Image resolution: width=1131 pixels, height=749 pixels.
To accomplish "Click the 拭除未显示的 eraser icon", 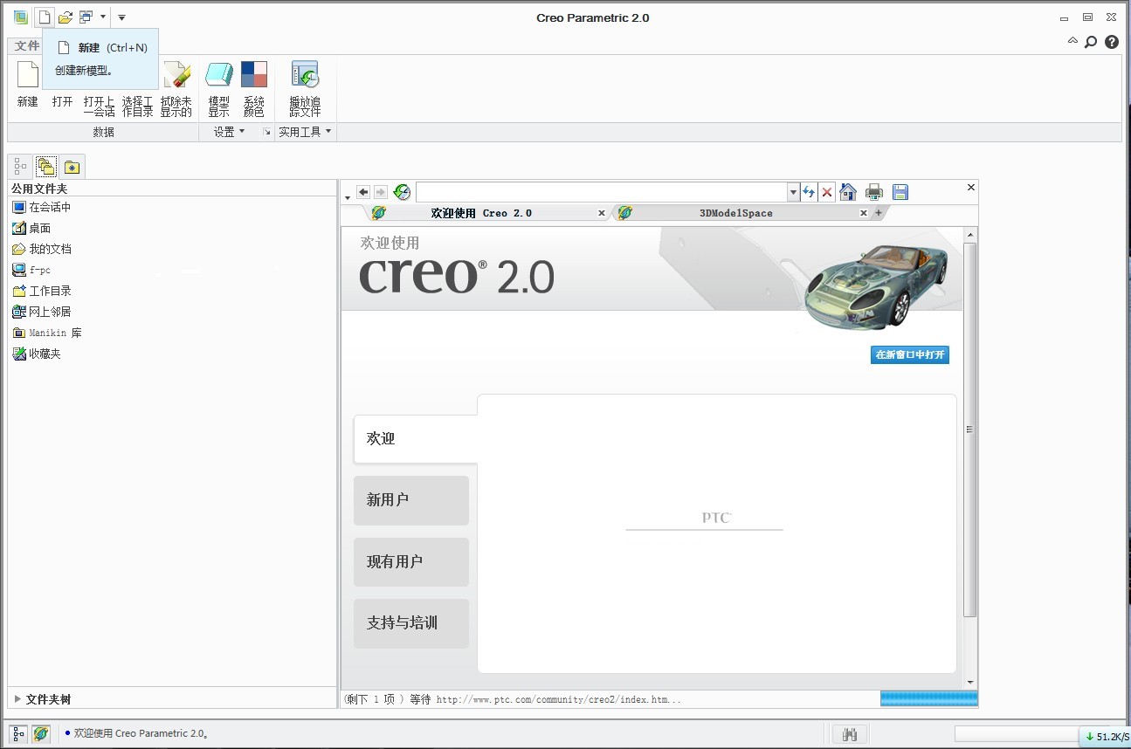I will [x=176, y=74].
